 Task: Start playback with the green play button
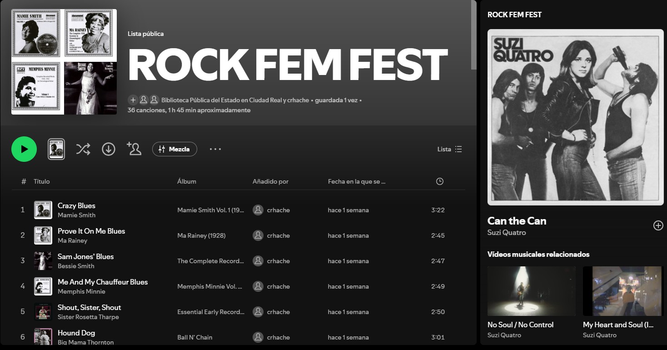click(24, 149)
